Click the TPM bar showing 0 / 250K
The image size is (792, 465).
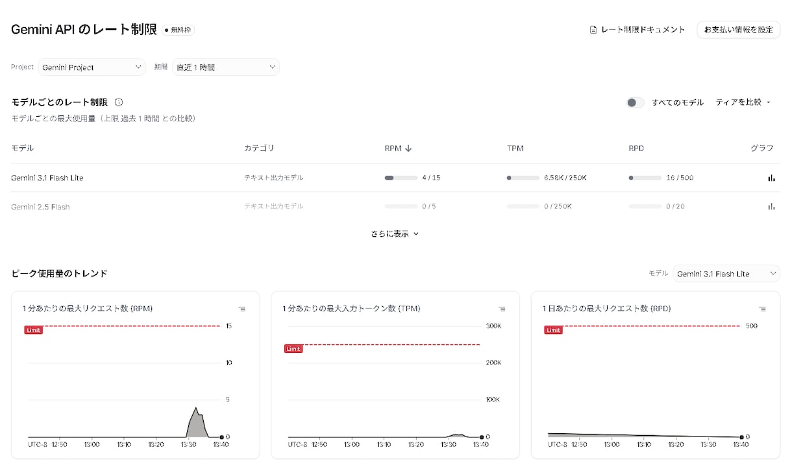pyautogui.click(x=523, y=206)
